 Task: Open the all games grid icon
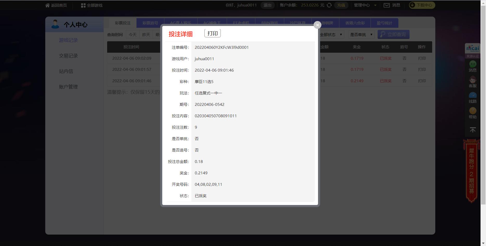83,5
